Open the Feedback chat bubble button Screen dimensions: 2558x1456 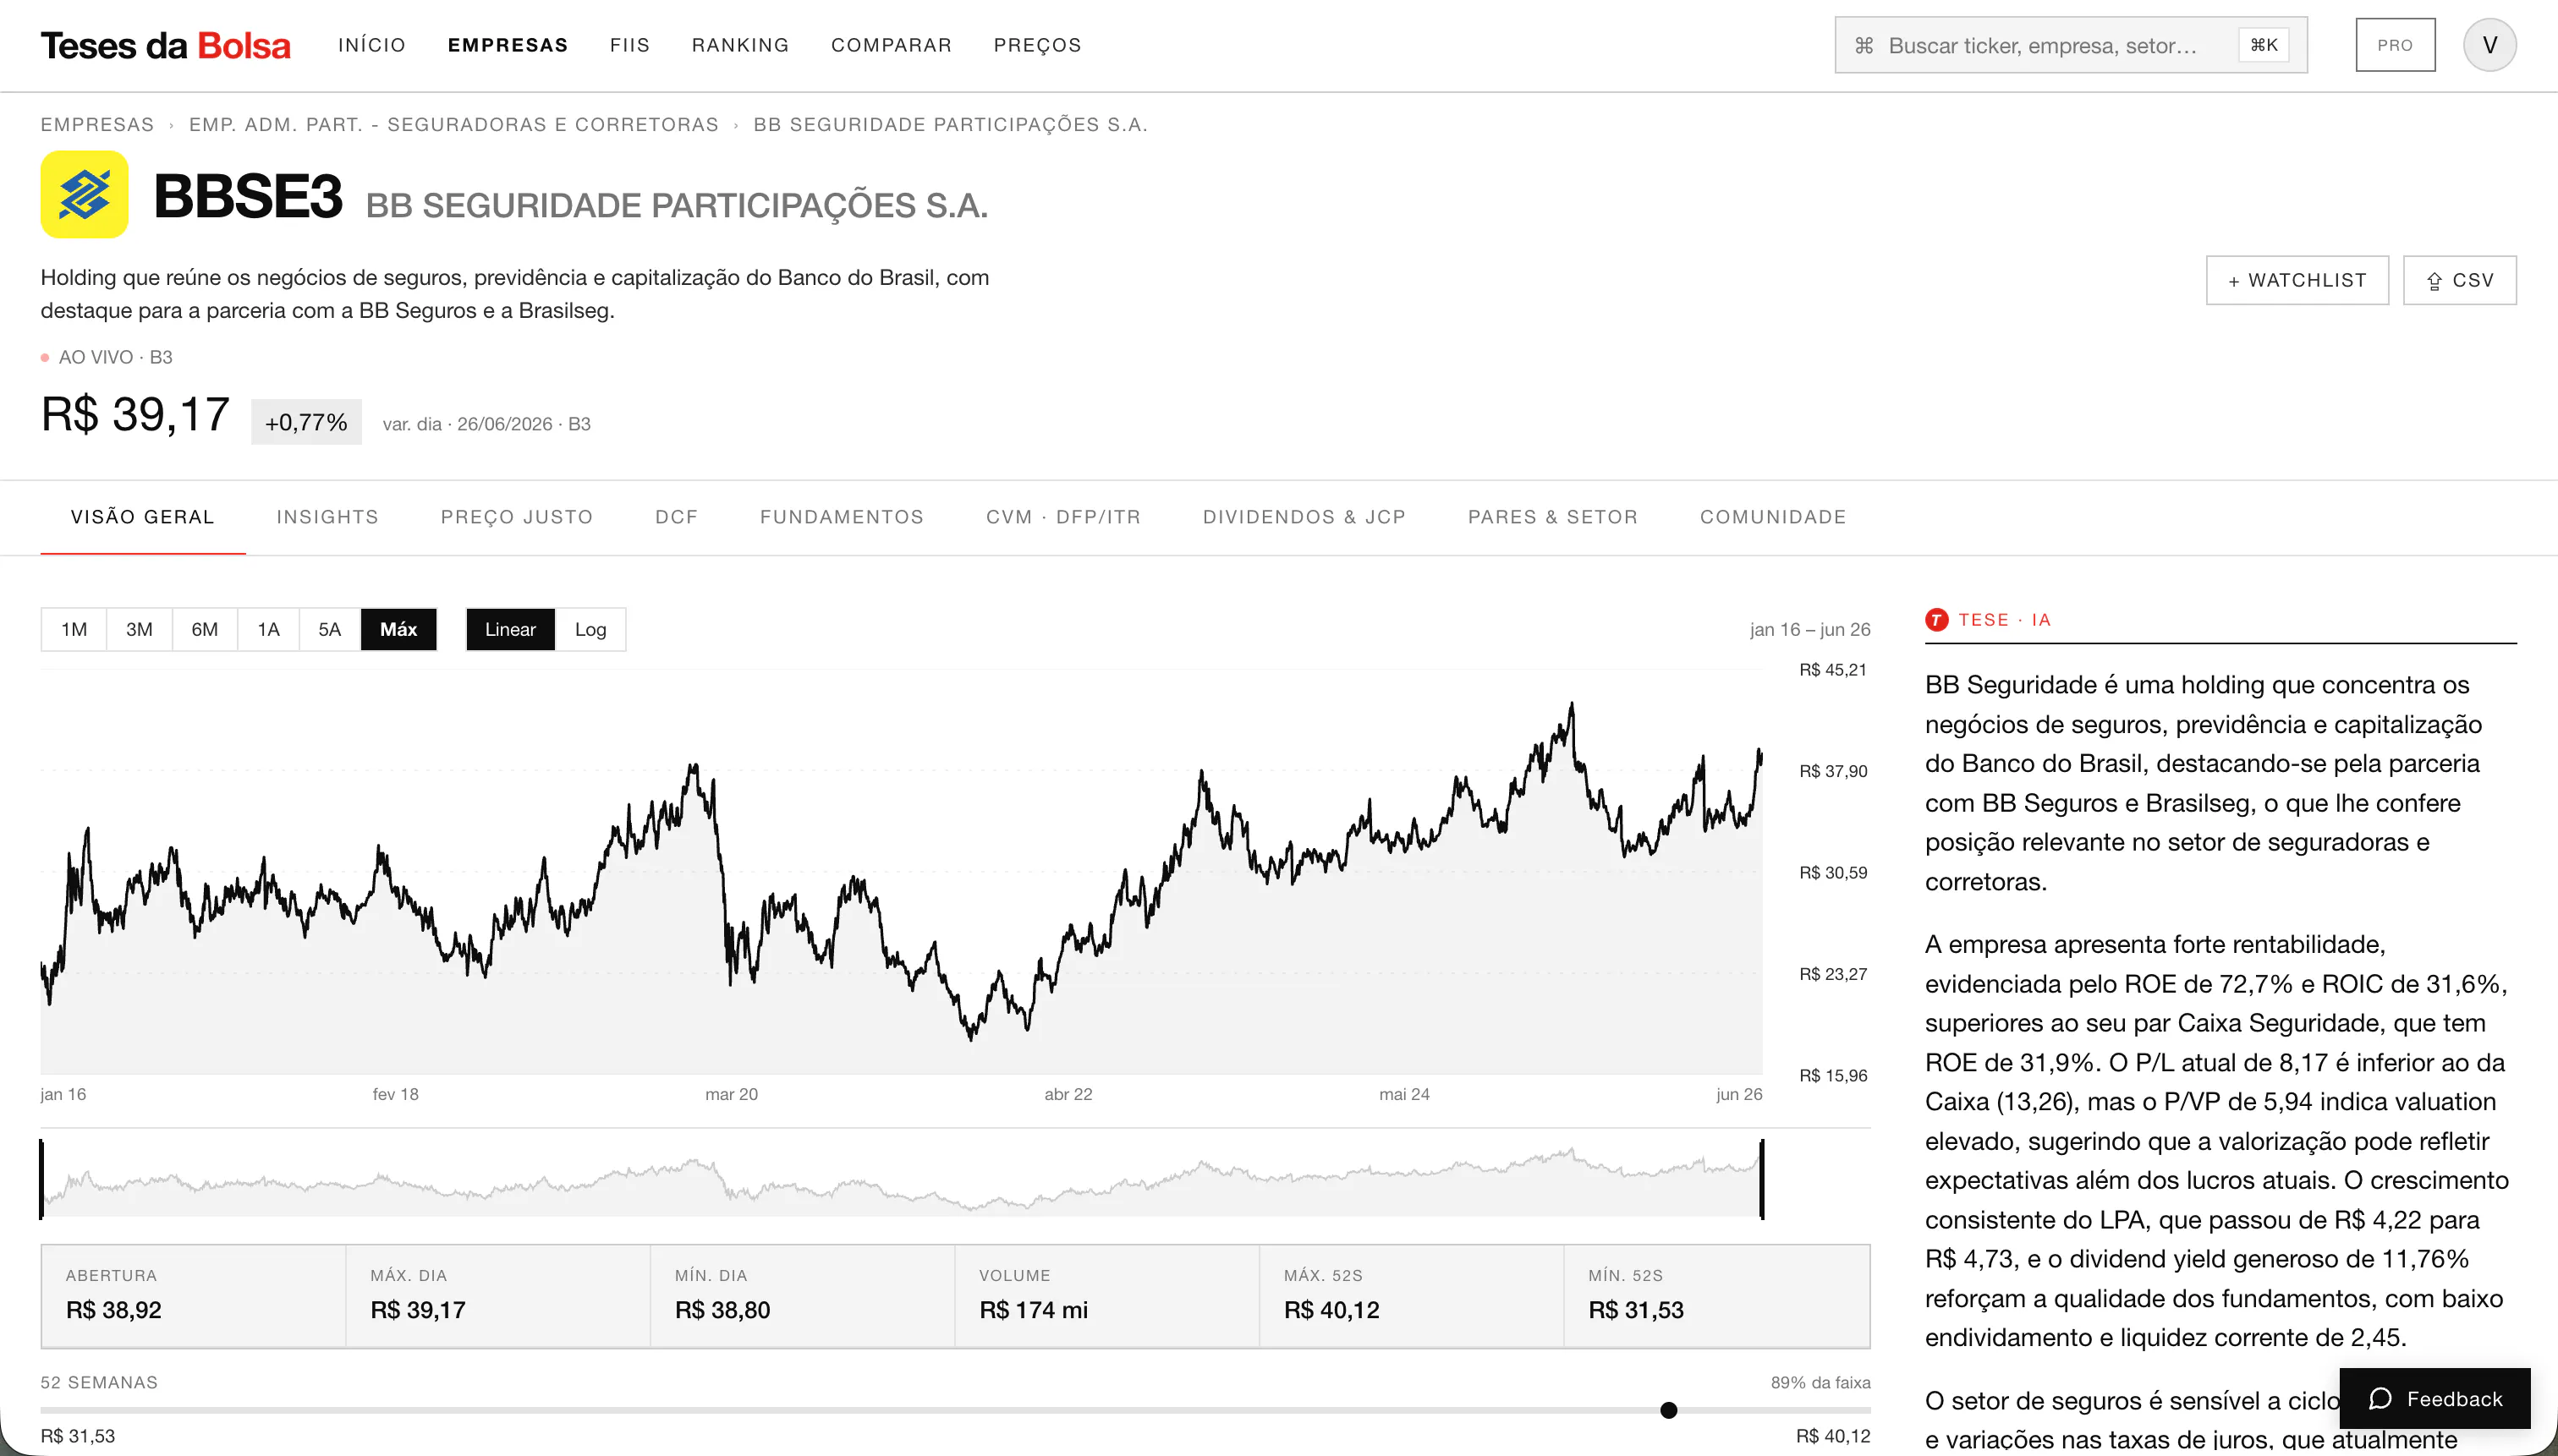[x=2434, y=1398]
